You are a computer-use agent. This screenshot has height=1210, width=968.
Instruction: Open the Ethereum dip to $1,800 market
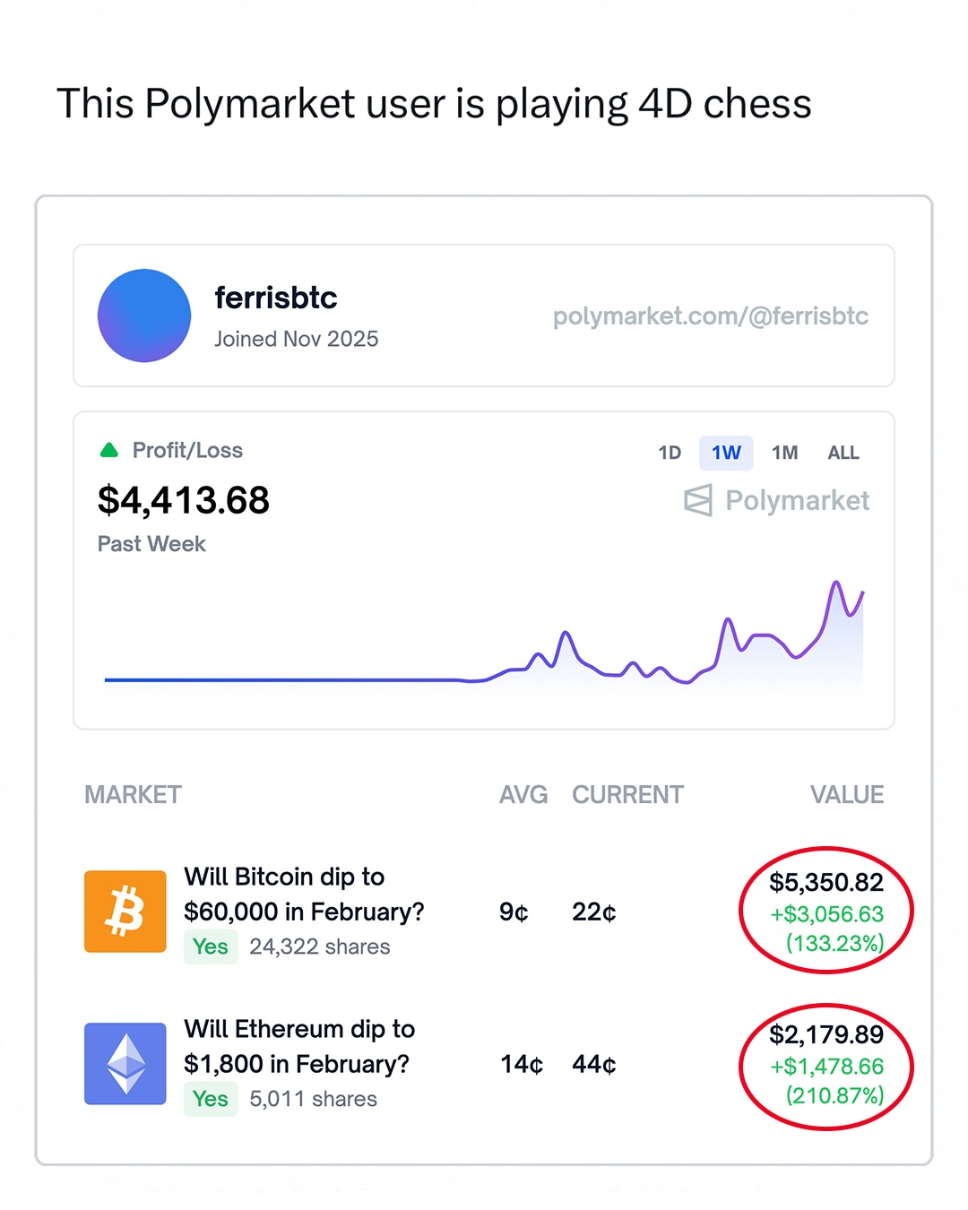coord(298,1046)
